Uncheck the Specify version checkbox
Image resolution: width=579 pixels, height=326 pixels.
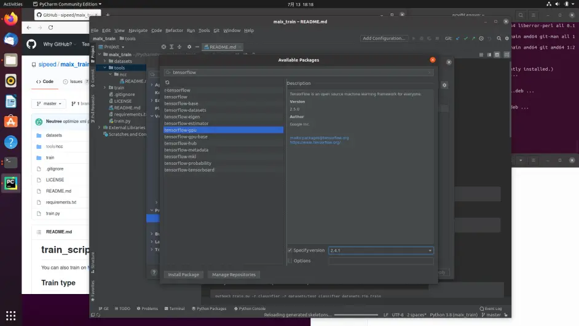pos(290,250)
